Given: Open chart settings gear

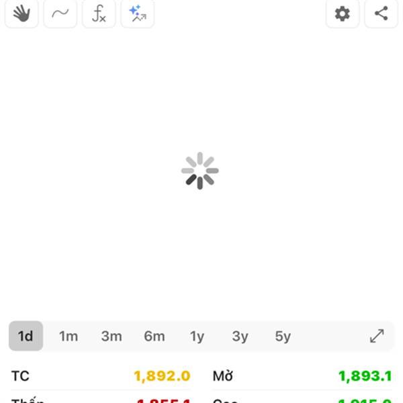Looking at the screenshot, I should click(343, 13).
